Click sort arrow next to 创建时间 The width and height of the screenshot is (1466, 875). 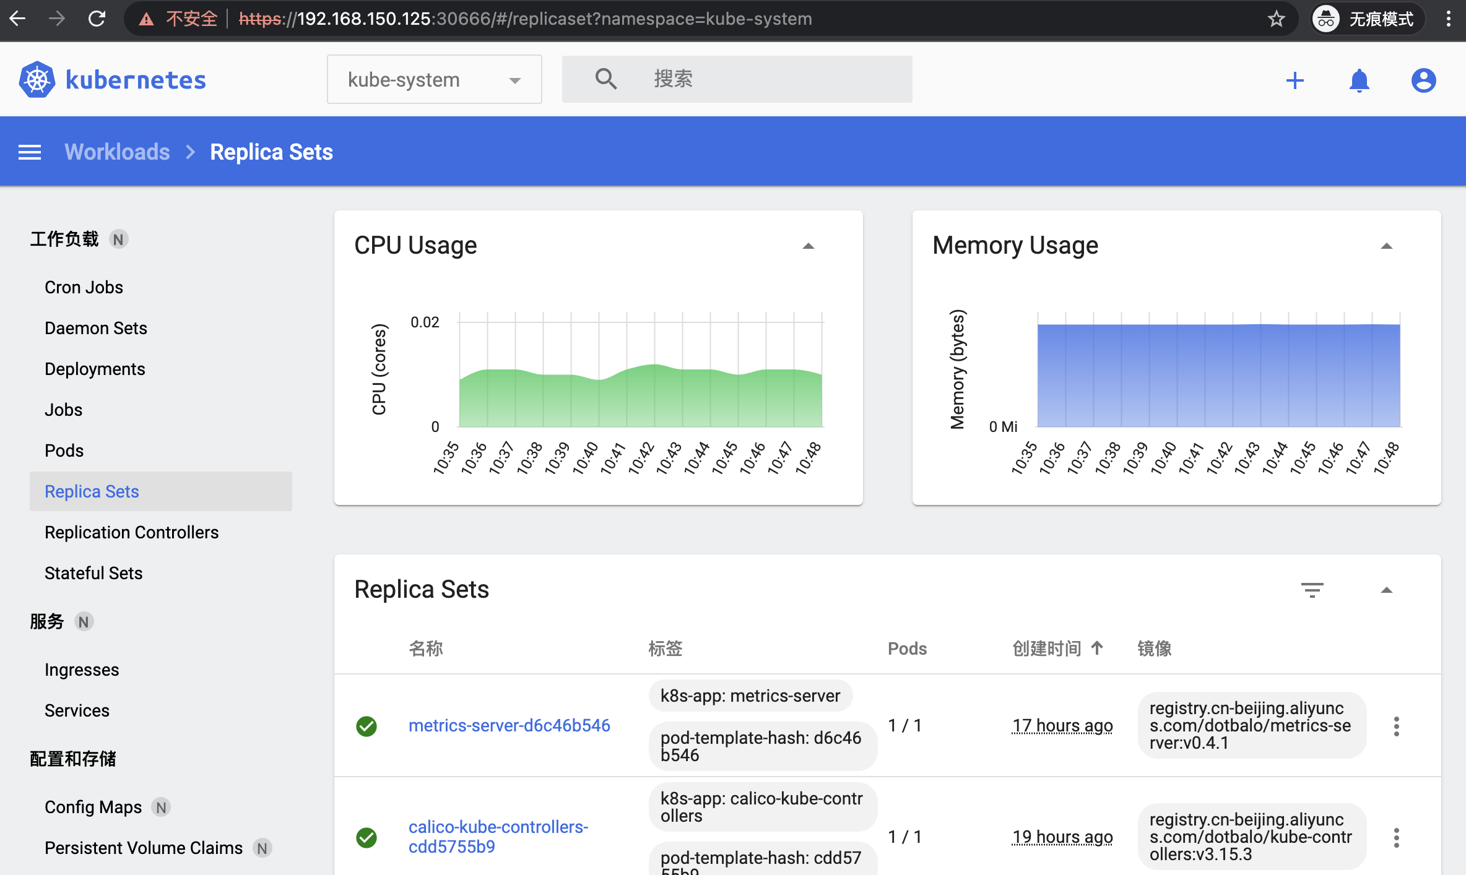pos(1096,648)
